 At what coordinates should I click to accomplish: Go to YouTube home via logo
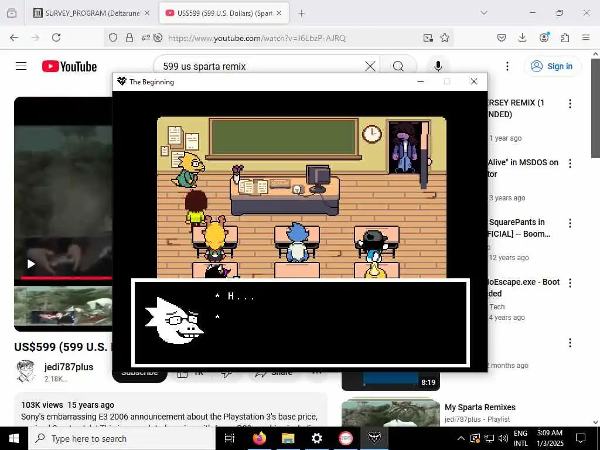(69, 66)
